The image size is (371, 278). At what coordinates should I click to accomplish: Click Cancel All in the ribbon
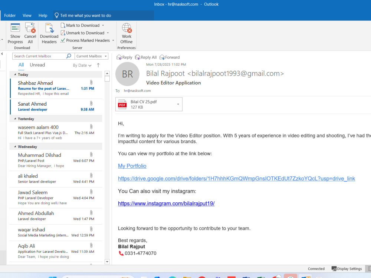pyautogui.click(x=30, y=33)
